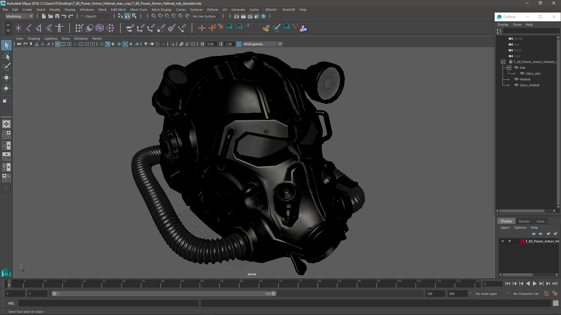Screen dimensions: 561x315
Task: Open the viewport Shading menu
Action: coord(34,38)
